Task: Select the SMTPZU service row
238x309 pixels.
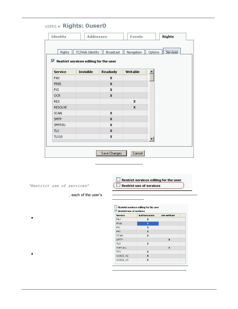Action: [x=101, y=125]
